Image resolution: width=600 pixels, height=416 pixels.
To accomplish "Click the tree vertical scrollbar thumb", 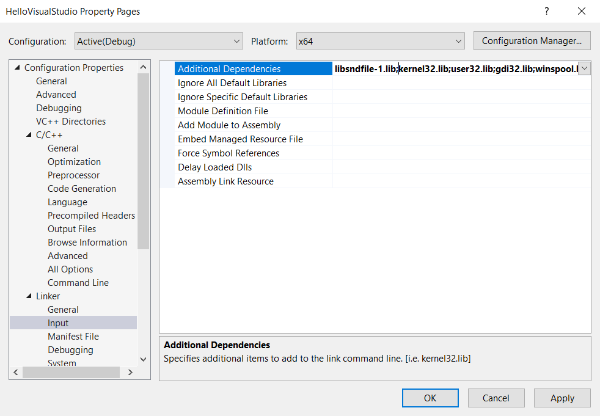I will coord(144,161).
